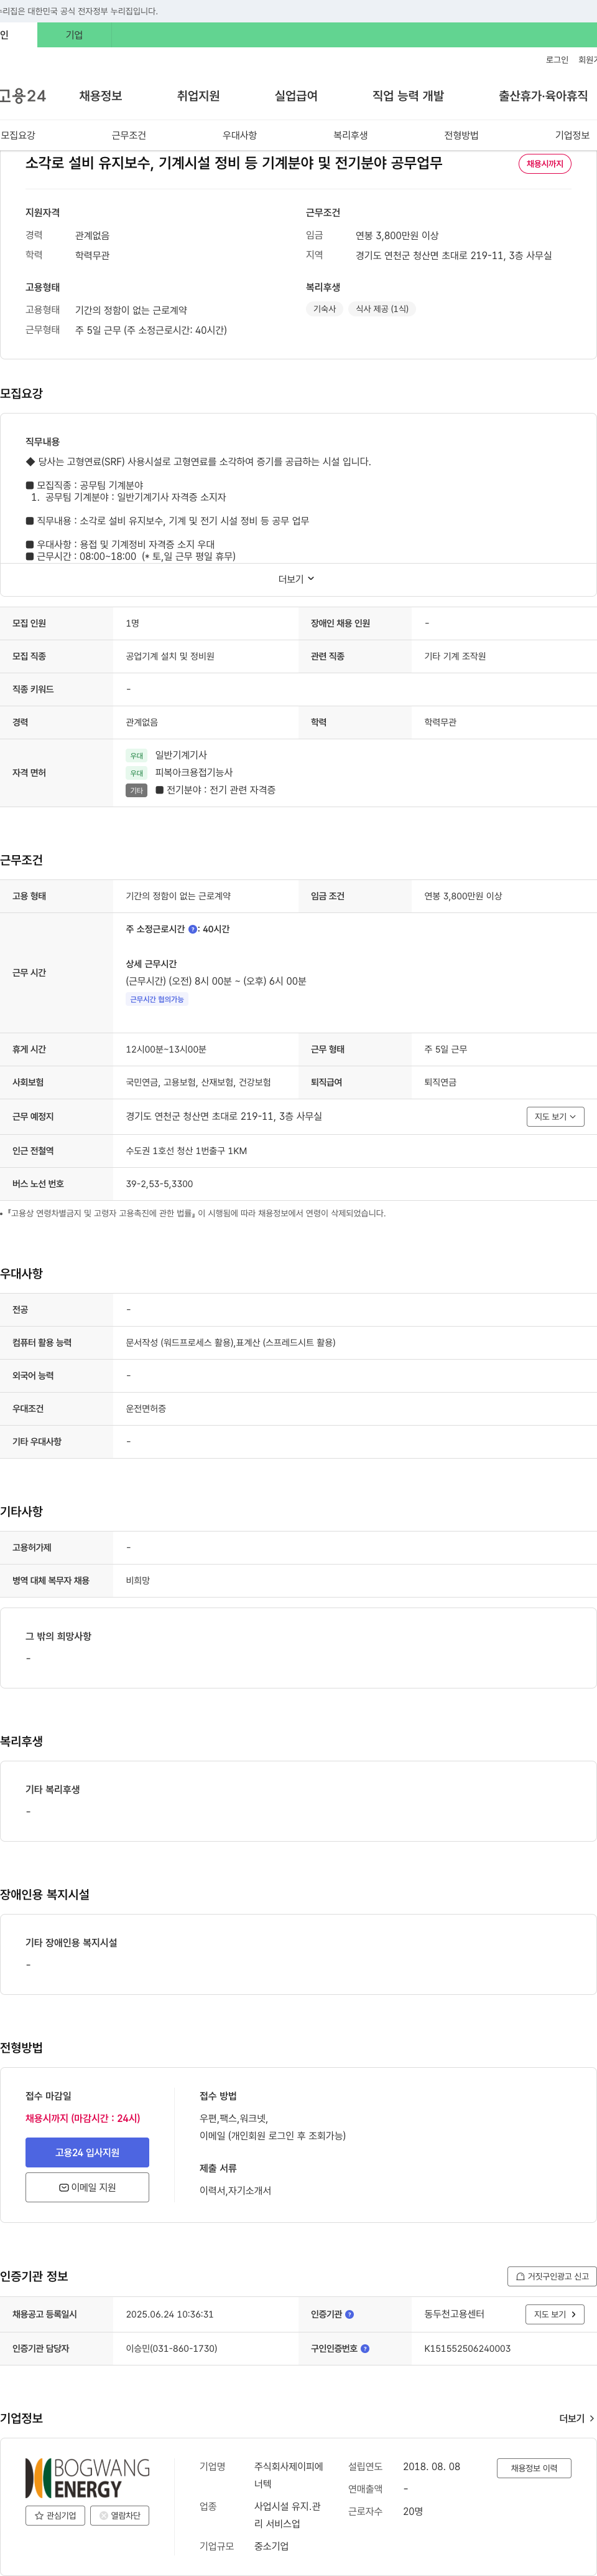Image resolution: width=597 pixels, height=2576 pixels.
Task: Jump to 기업정보 section tab
Action: coord(572,135)
